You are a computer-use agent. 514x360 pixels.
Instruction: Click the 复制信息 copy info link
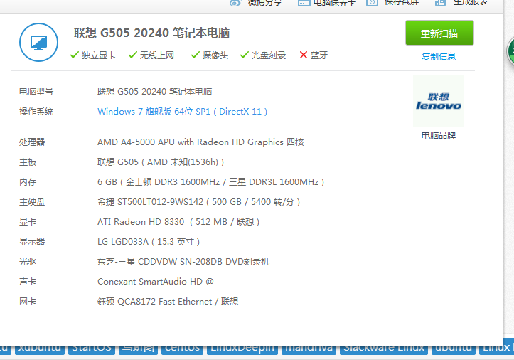pos(439,56)
